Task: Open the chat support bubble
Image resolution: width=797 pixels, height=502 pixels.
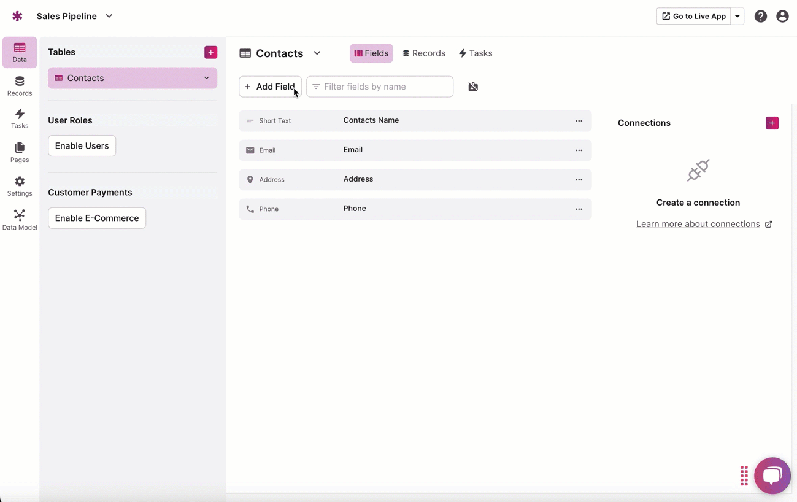Action: 772,475
